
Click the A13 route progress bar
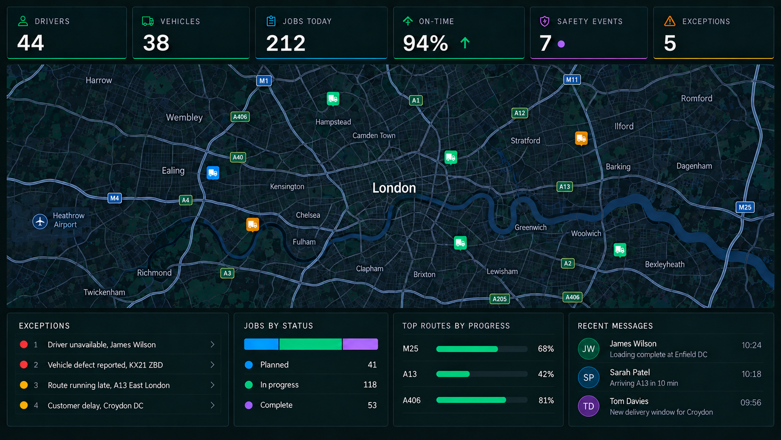[x=482, y=374]
